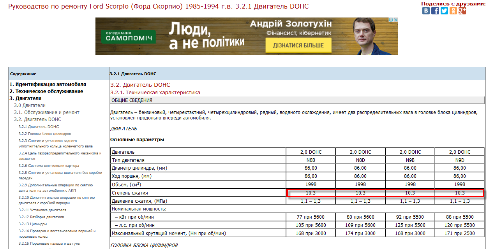Click the ДВИГАТЕЛЬ italic subheading
487x249 pixels.
tap(124, 128)
